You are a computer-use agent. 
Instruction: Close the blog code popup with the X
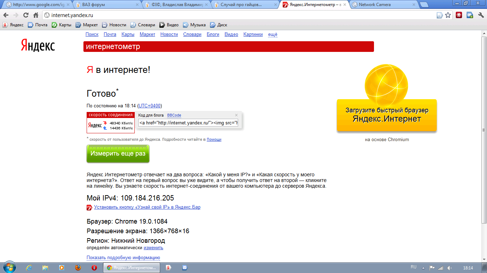tap(236, 115)
